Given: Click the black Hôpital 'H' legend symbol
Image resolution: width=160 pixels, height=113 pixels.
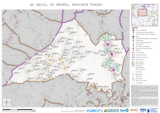Looking at the screenshot, I should click(133, 36).
